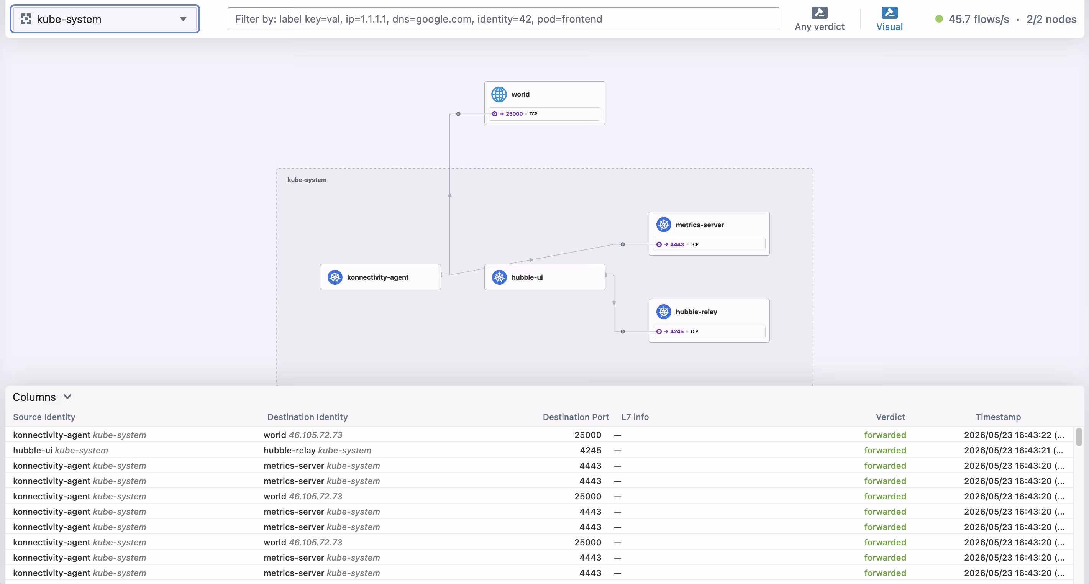Click the kube-system namespace boundary label

click(307, 180)
